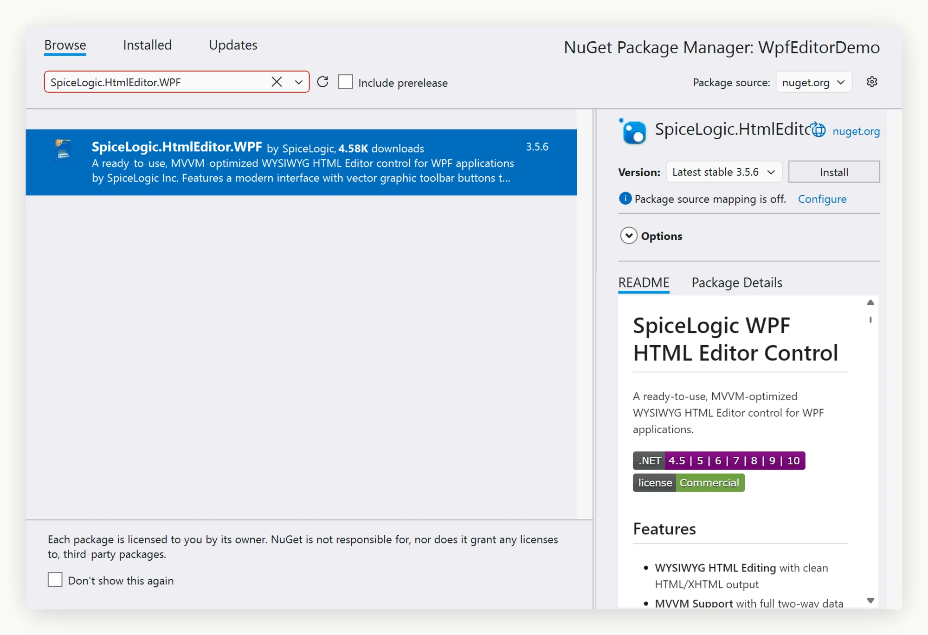This screenshot has height=635, width=928.
Task: Click the license Commercial badge
Action: (689, 483)
